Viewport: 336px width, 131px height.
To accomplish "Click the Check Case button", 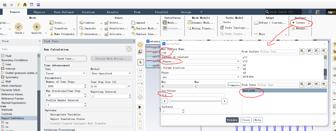I will tap(66, 59).
